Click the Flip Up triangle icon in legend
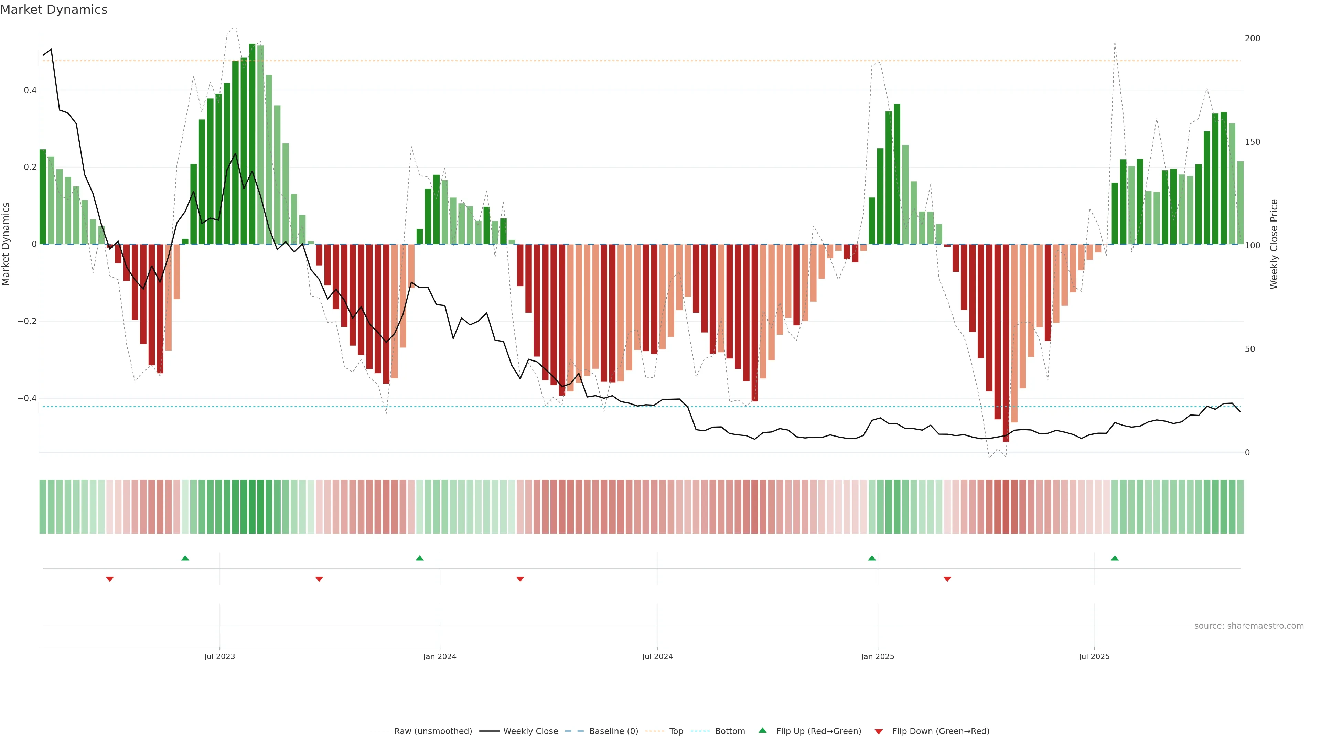This screenshot has width=1321, height=743. 763,730
